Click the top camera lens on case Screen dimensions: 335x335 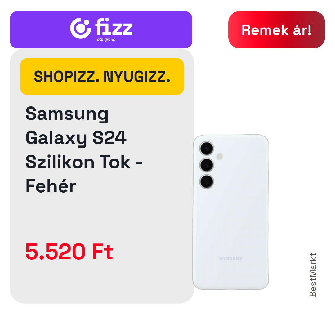(207, 148)
